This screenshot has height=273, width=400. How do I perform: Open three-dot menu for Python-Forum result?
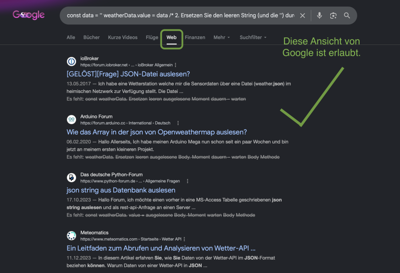pyautogui.click(x=188, y=181)
